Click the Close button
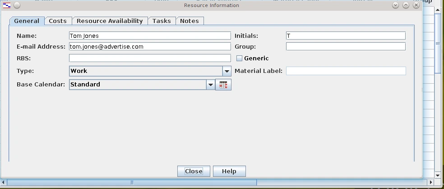Viewport: 444px width, 189px height. click(x=194, y=171)
